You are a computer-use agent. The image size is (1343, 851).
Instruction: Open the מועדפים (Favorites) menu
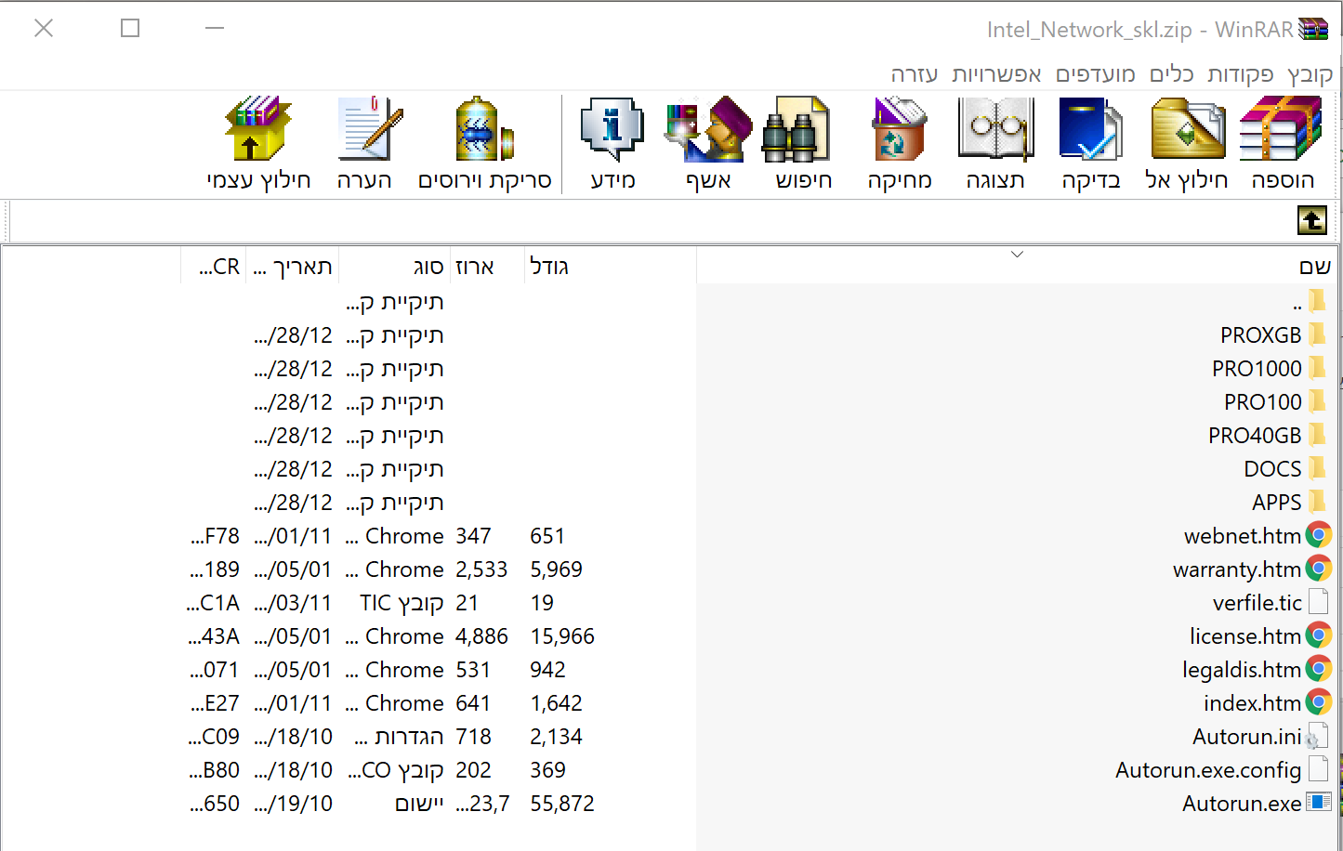click(x=1096, y=74)
